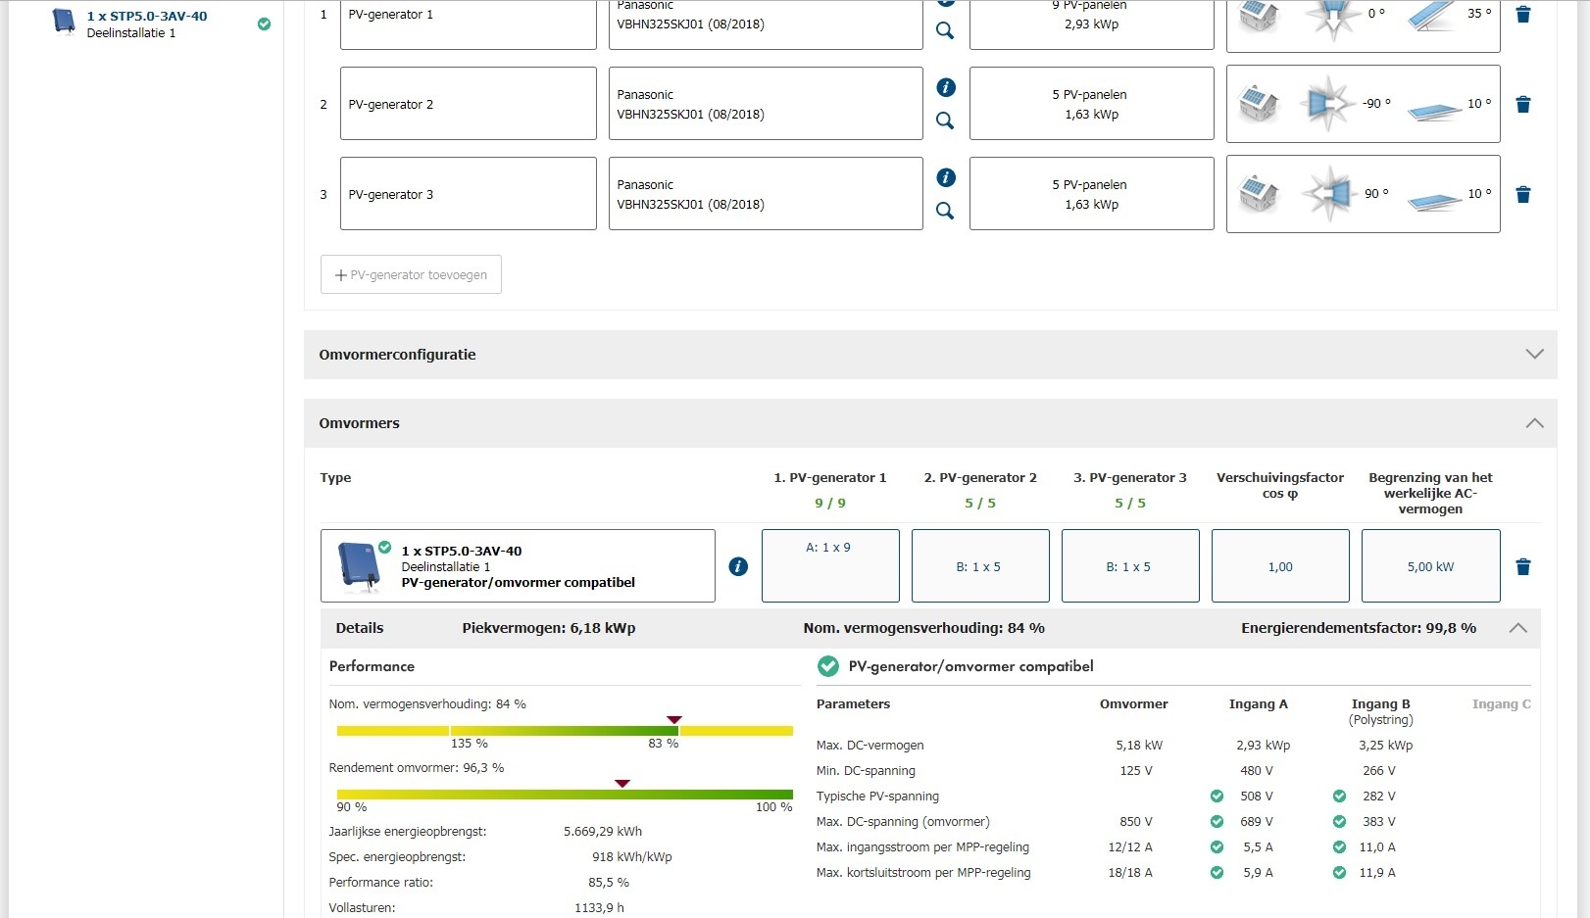
Task: Click the 5 PV-panelen box of PV-generator 3
Action: coord(1091,194)
